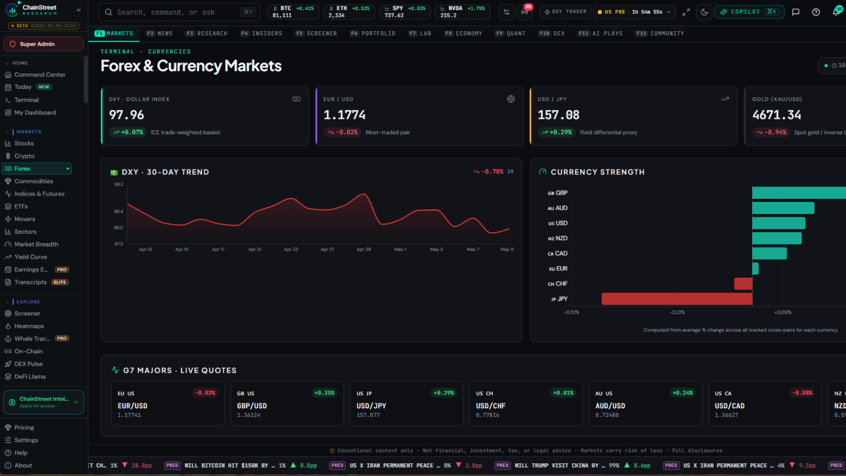
Task: Toggle Day Trader mode
Action: 565,12
